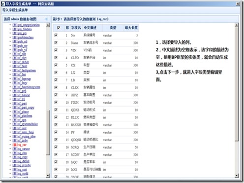This screenshot has height=183, width=244.
Task: Open the sf_phase table link
Action: click(21, 111)
